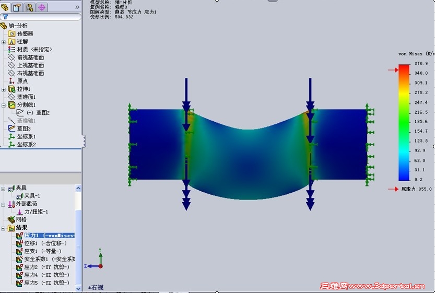
Task: Select the 草图3 sketch icon
Action: coord(11,128)
